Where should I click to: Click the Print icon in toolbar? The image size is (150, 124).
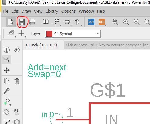click(x=32, y=22)
